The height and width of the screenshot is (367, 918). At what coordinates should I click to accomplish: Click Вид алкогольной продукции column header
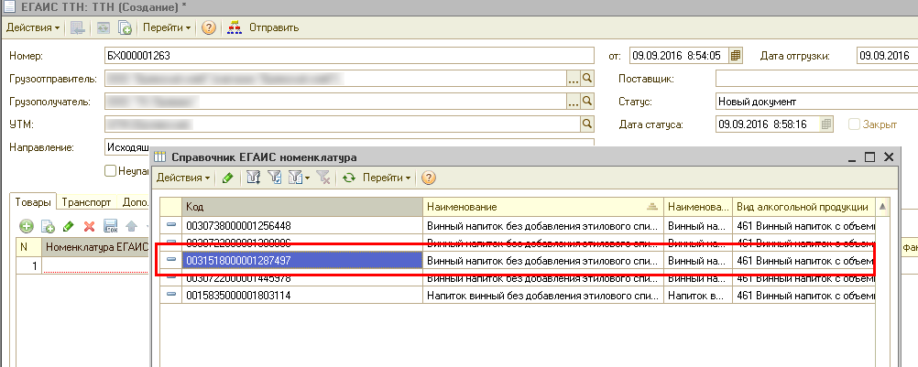(803, 207)
